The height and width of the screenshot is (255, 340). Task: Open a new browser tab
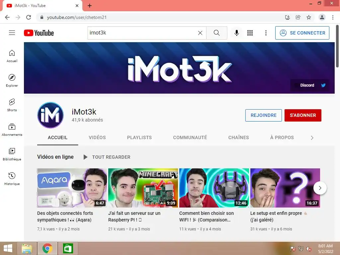tap(90, 6)
